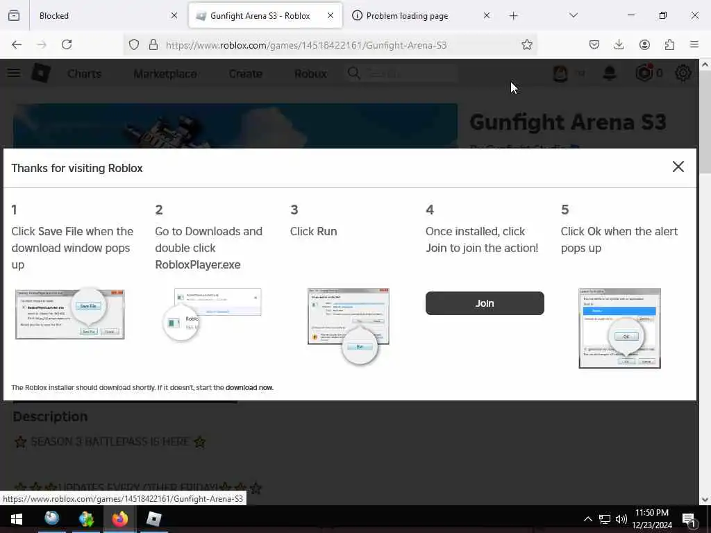Click the download now link
711x533 pixels.
249,387
